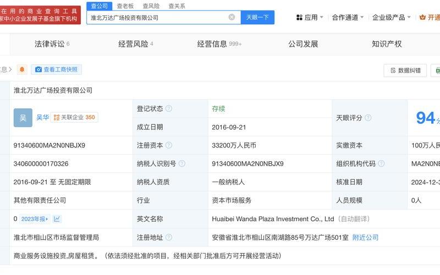Open the 2023年报 link
This screenshot has height=275, width=440.
[35, 219]
